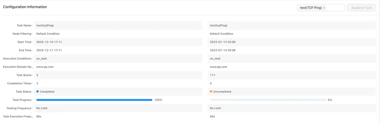
Task: Click the empty 0% task progress bar
Action: [x=268, y=100]
